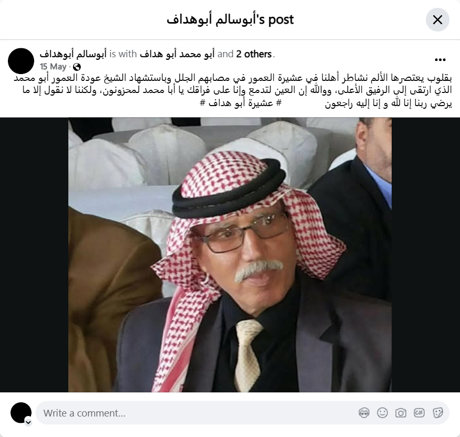Click the globe public audience icon

(77, 67)
